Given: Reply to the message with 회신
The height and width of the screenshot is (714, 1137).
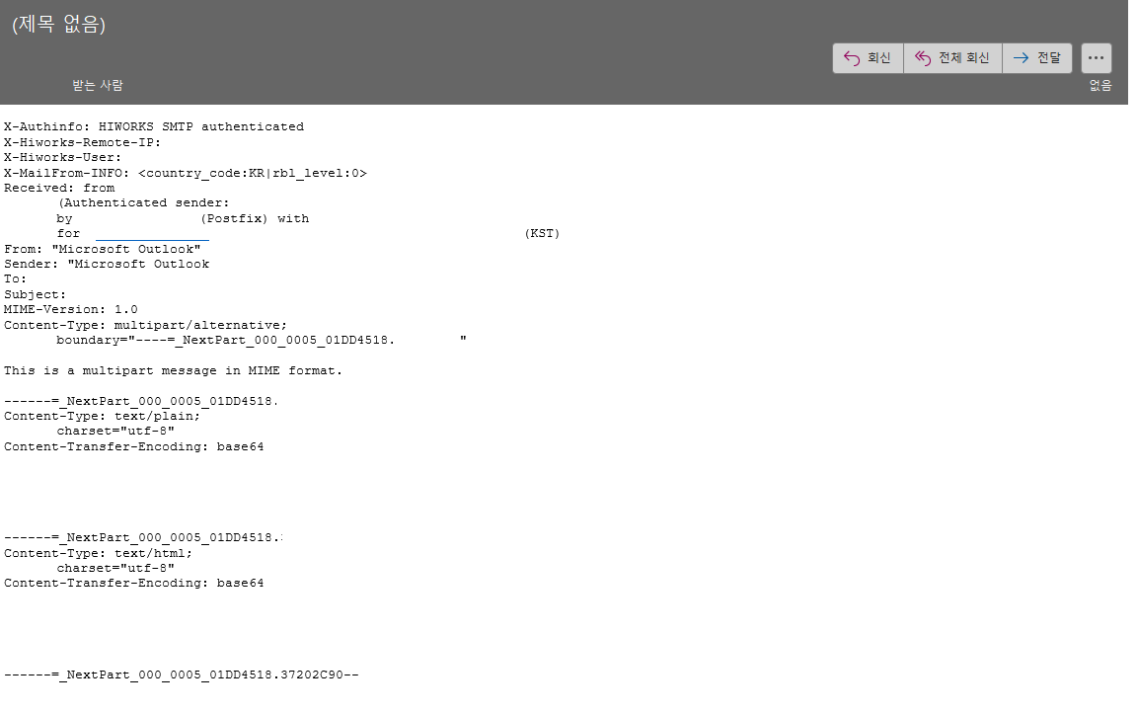Looking at the screenshot, I should click(x=868, y=58).
